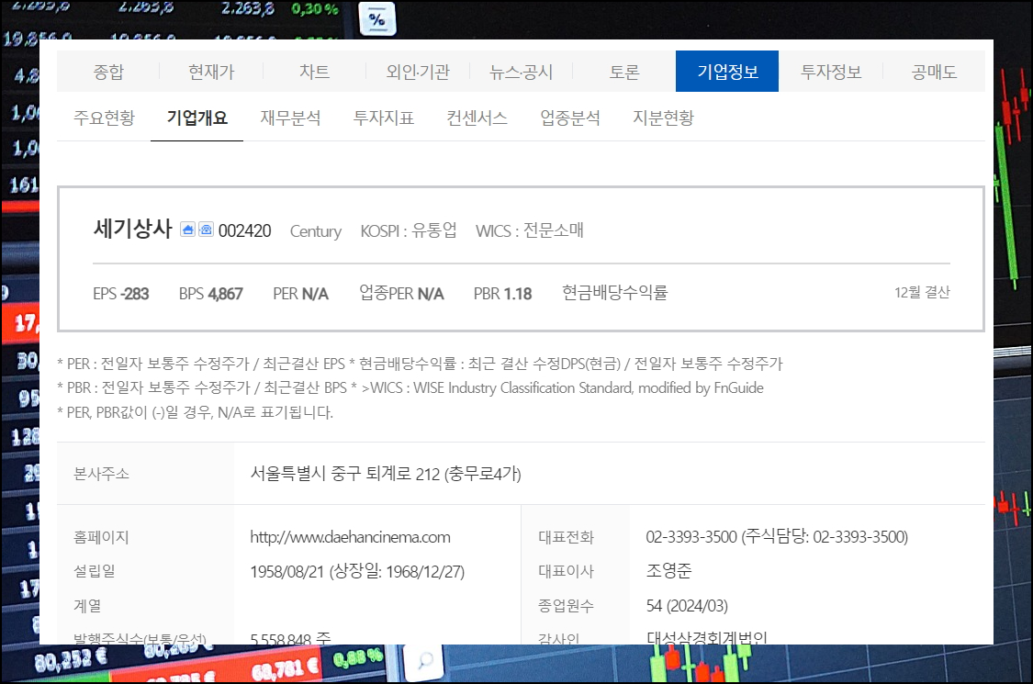
Task: Select the 주요현황 sub-tab
Action: (x=104, y=118)
